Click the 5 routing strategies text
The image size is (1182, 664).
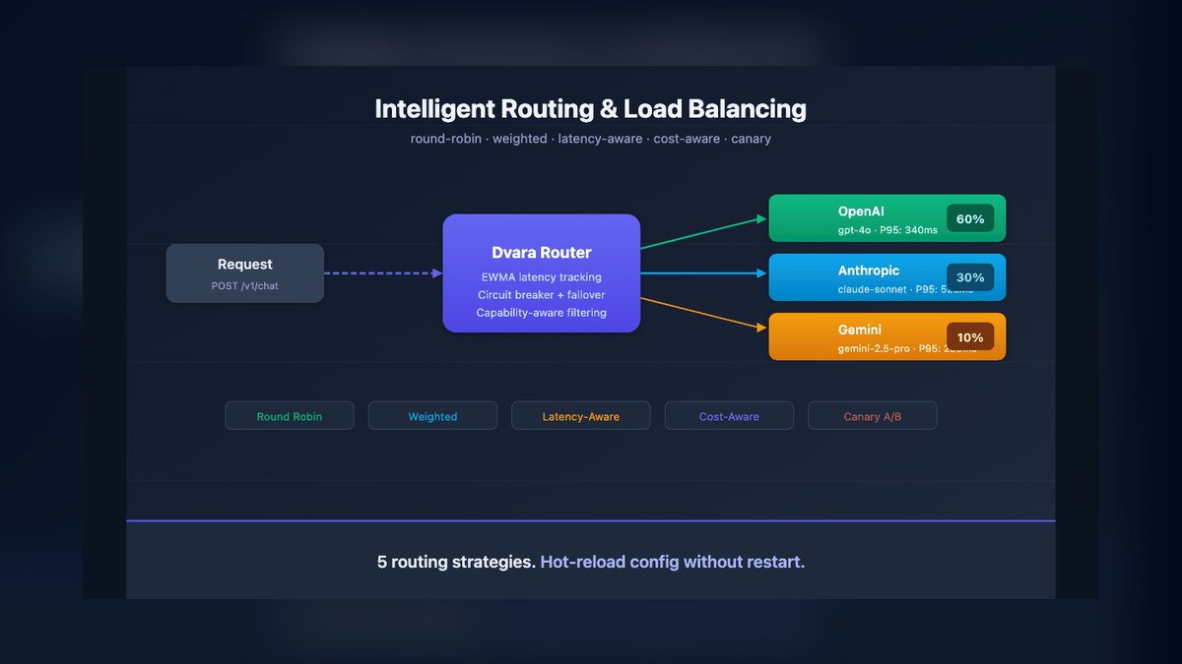pyautogui.click(x=457, y=563)
